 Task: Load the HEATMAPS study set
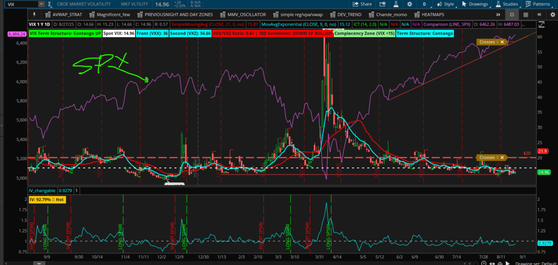pos(429,15)
